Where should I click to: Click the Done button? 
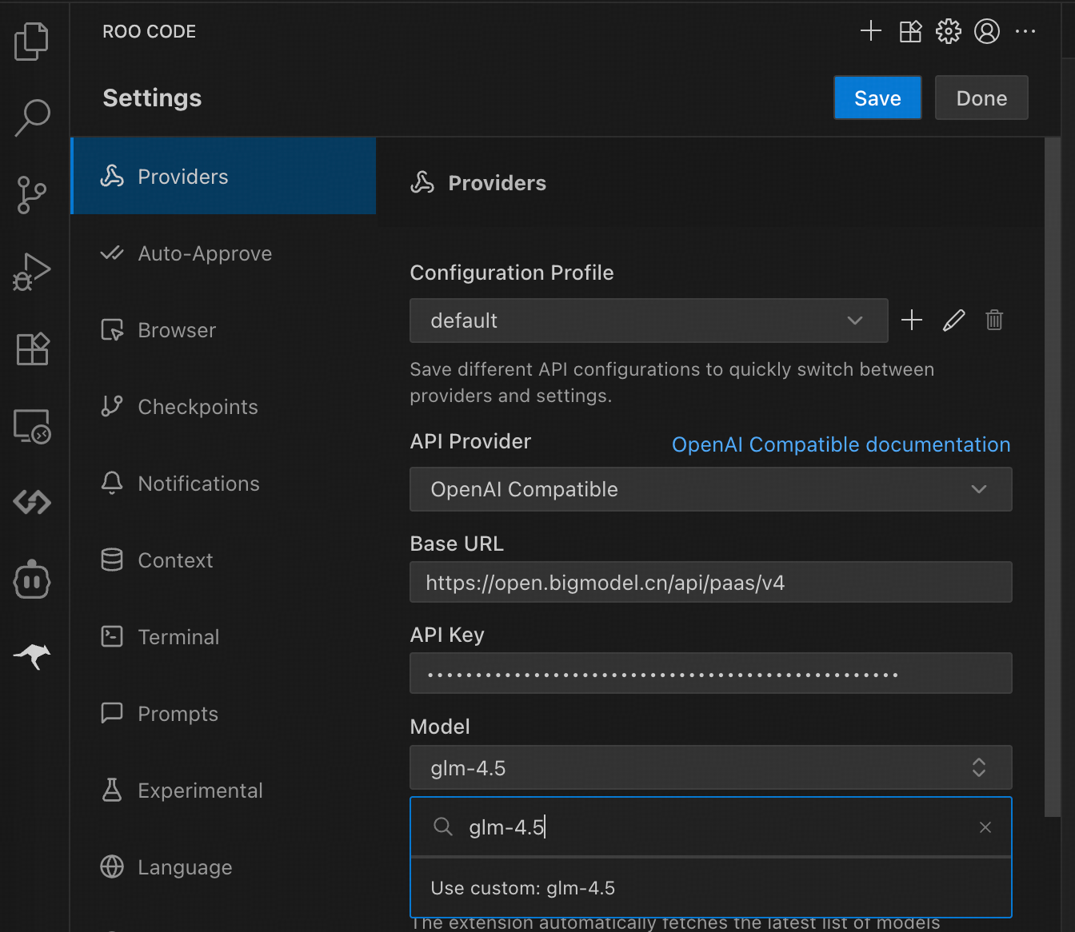point(981,98)
